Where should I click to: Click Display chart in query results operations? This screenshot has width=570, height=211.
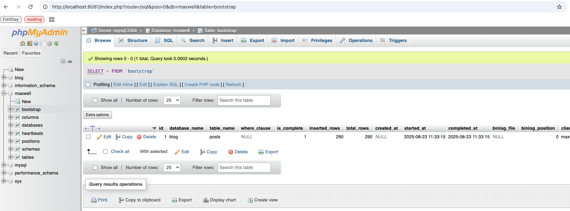coord(219,200)
